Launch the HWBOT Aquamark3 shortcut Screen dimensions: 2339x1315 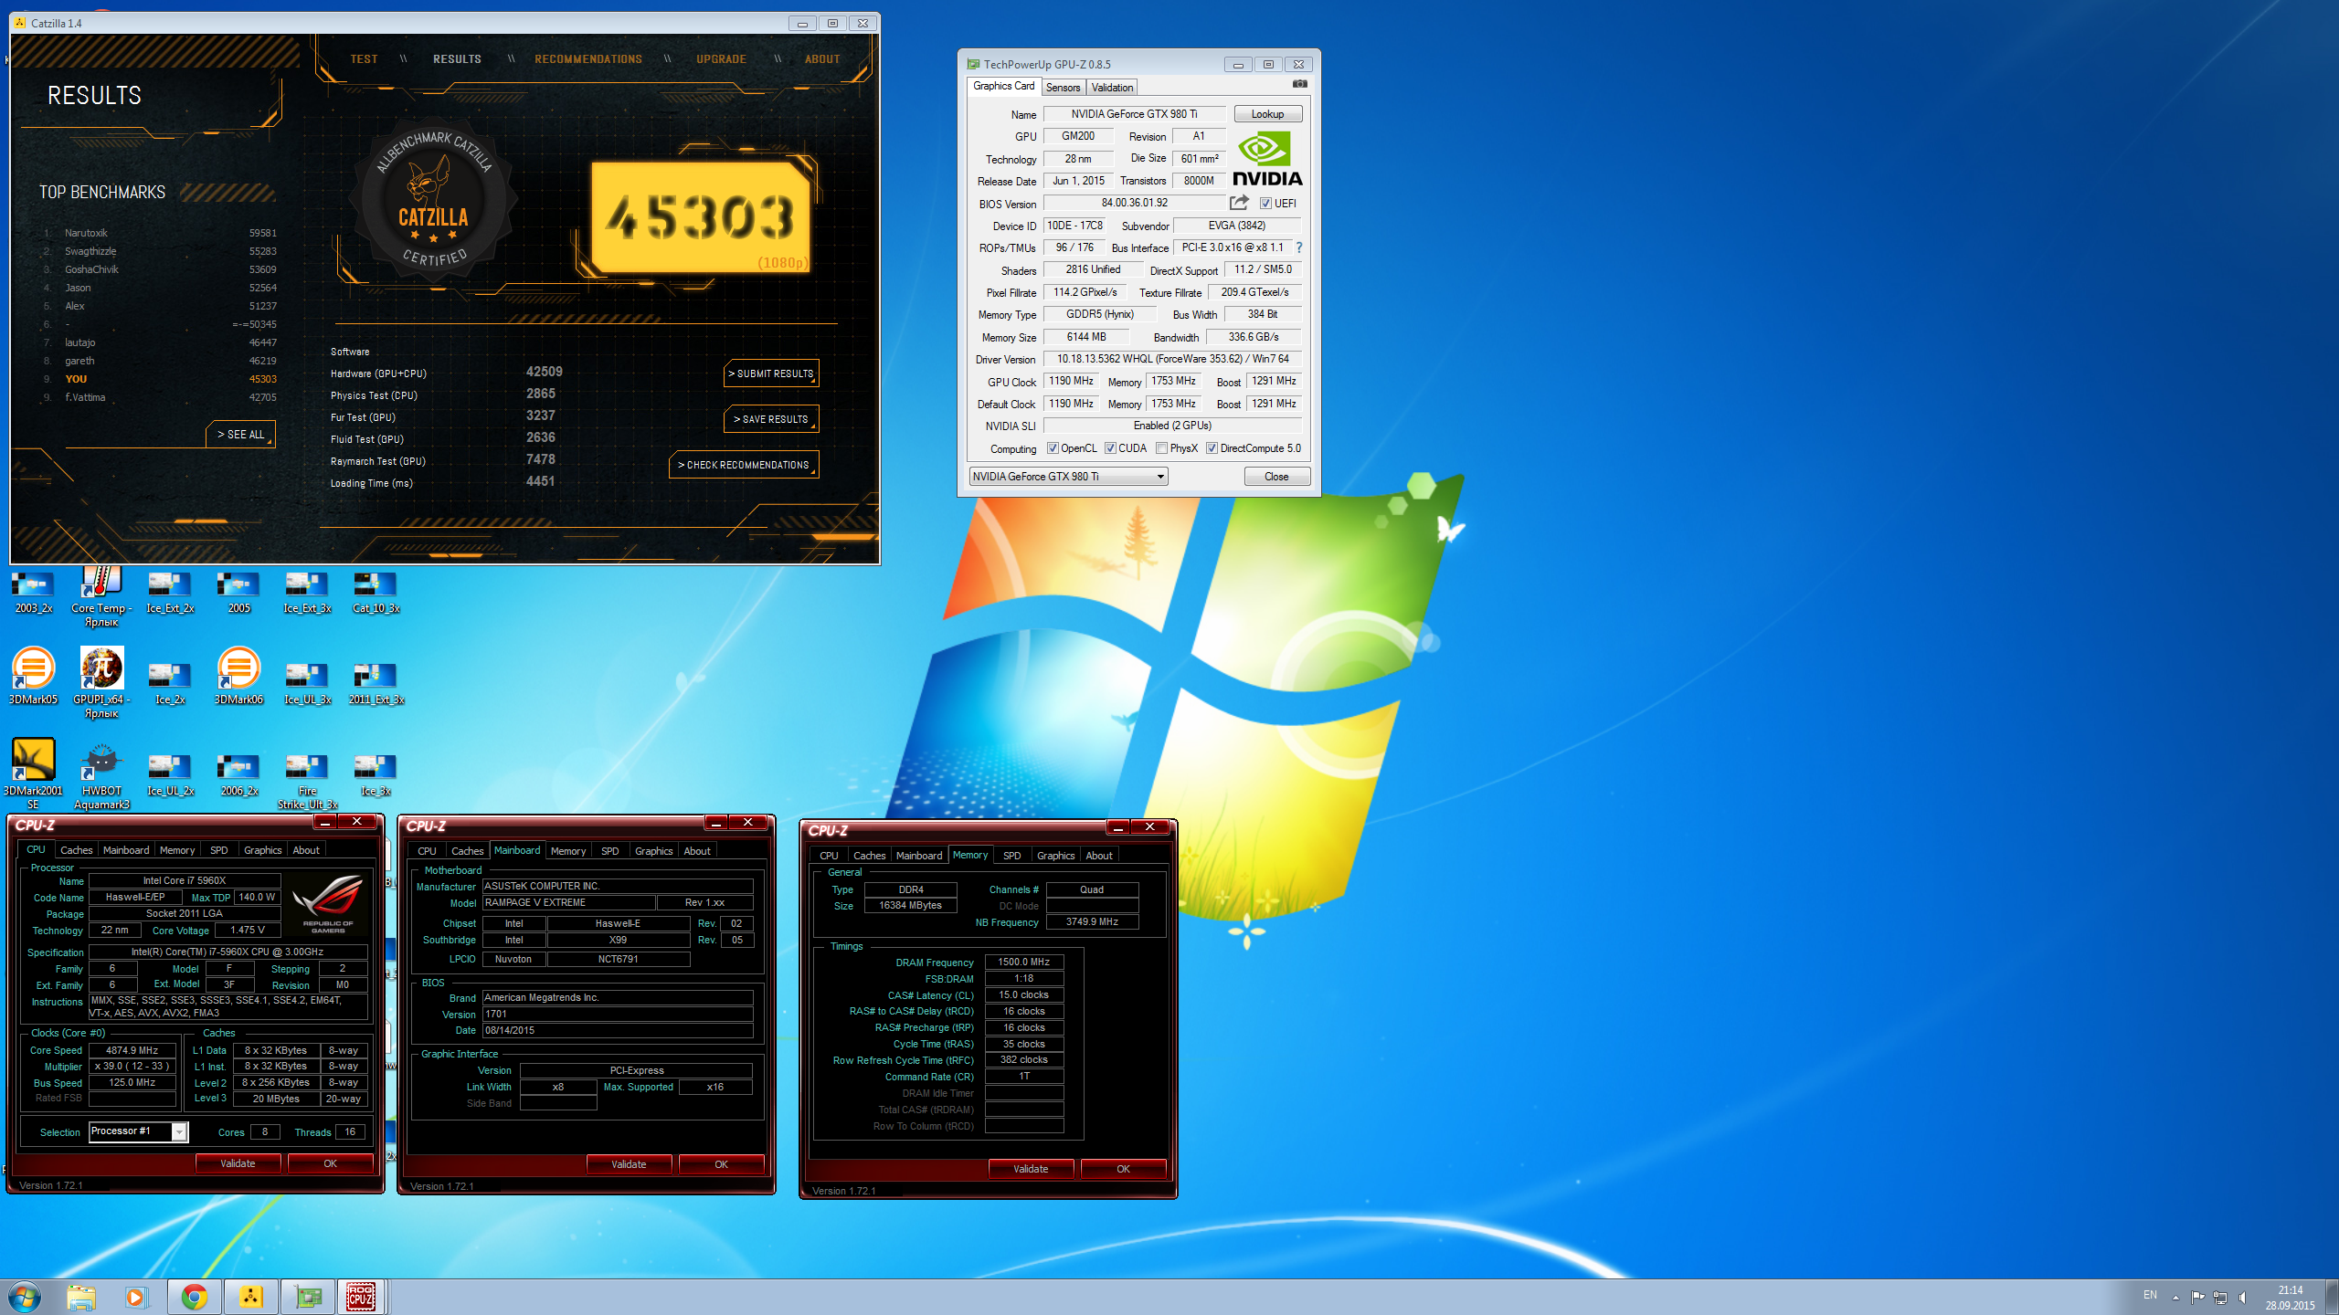point(101,774)
